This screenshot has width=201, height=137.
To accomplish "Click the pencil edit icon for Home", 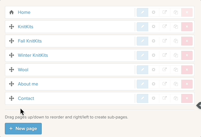I will (142, 12).
